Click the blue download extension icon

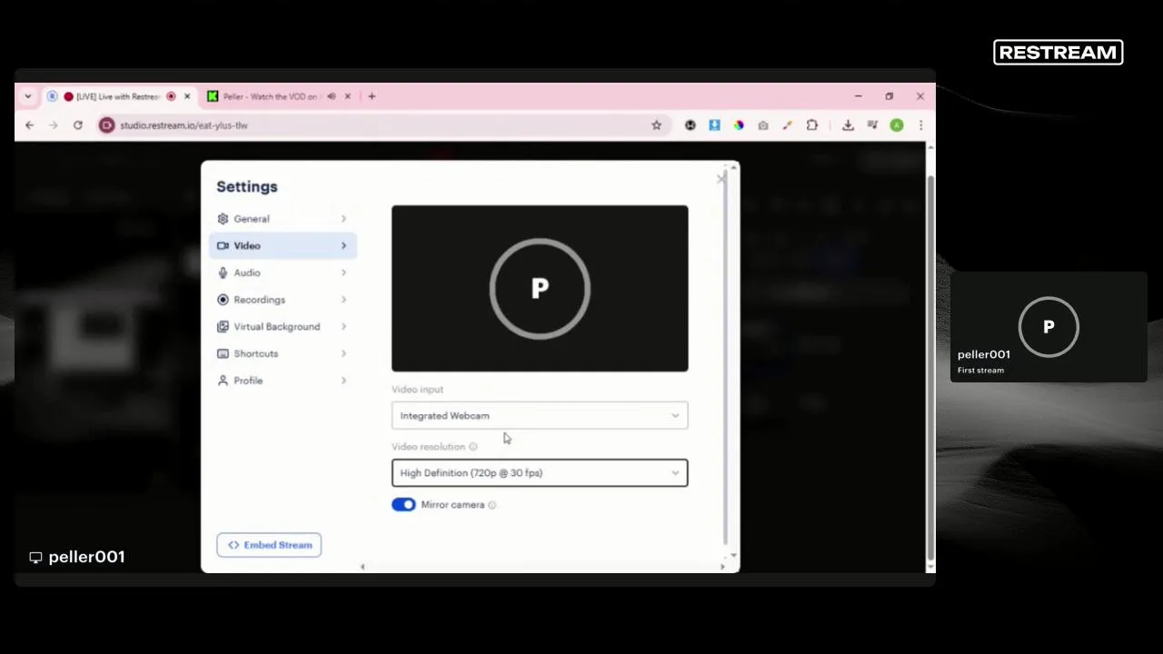tap(715, 125)
